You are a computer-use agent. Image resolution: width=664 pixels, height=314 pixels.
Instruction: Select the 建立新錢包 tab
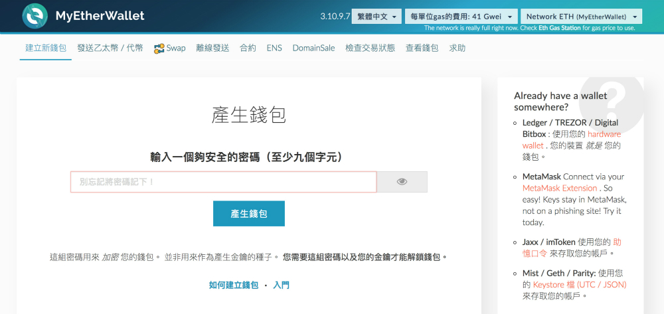[x=46, y=48]
